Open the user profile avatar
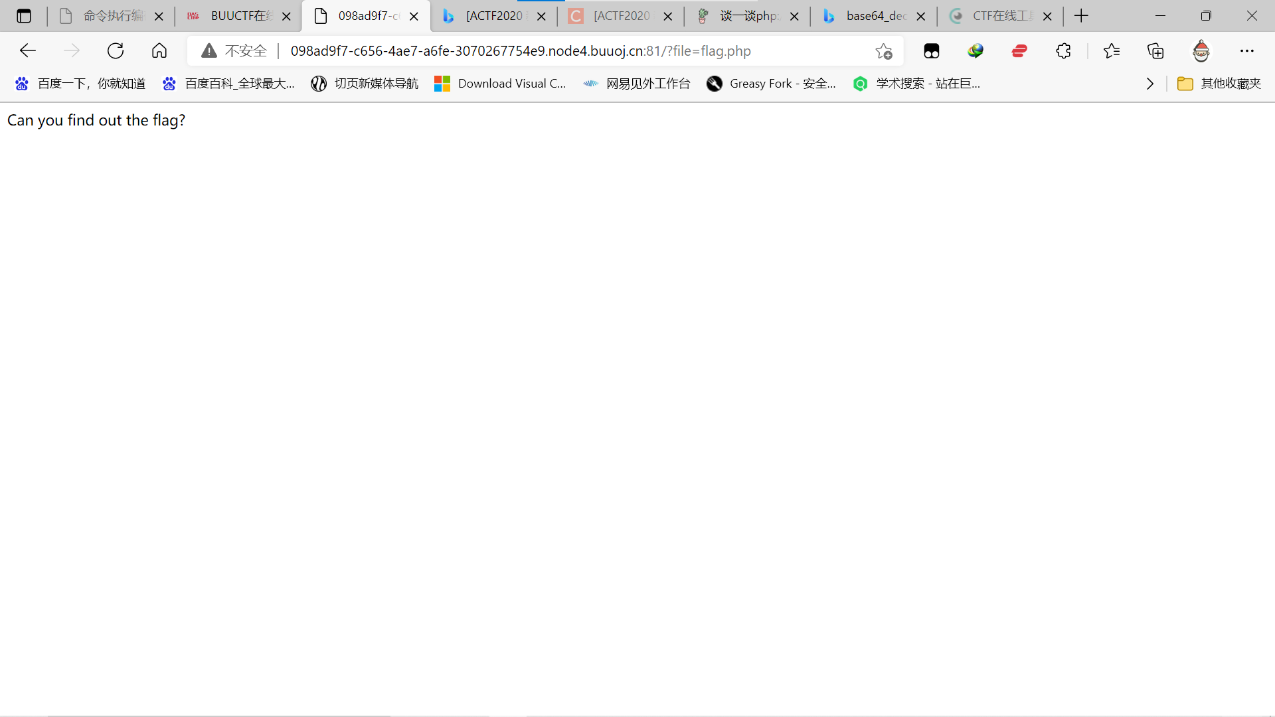The width and height of the screenshot is (1275, 717). 1201,50
